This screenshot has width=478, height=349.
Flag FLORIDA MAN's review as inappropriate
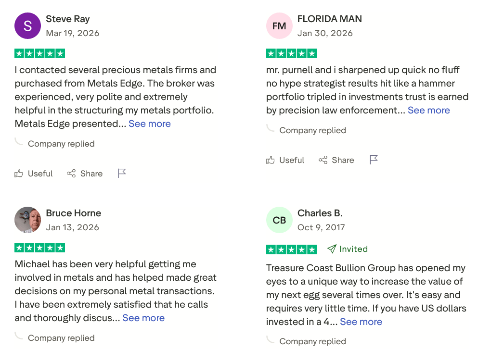(374, 159)
